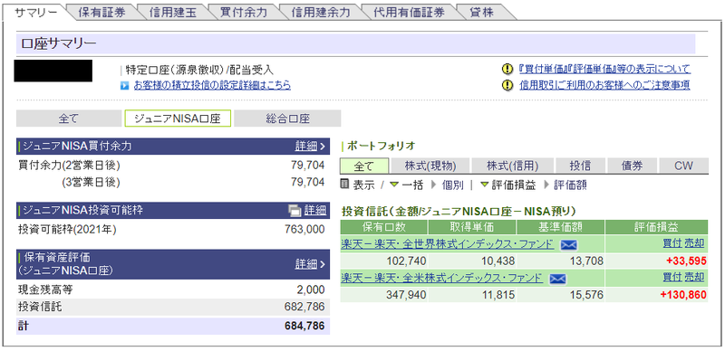Screen dimensions: 725x351
Task: Open the サマリー tab
Action: pos(36,13)
